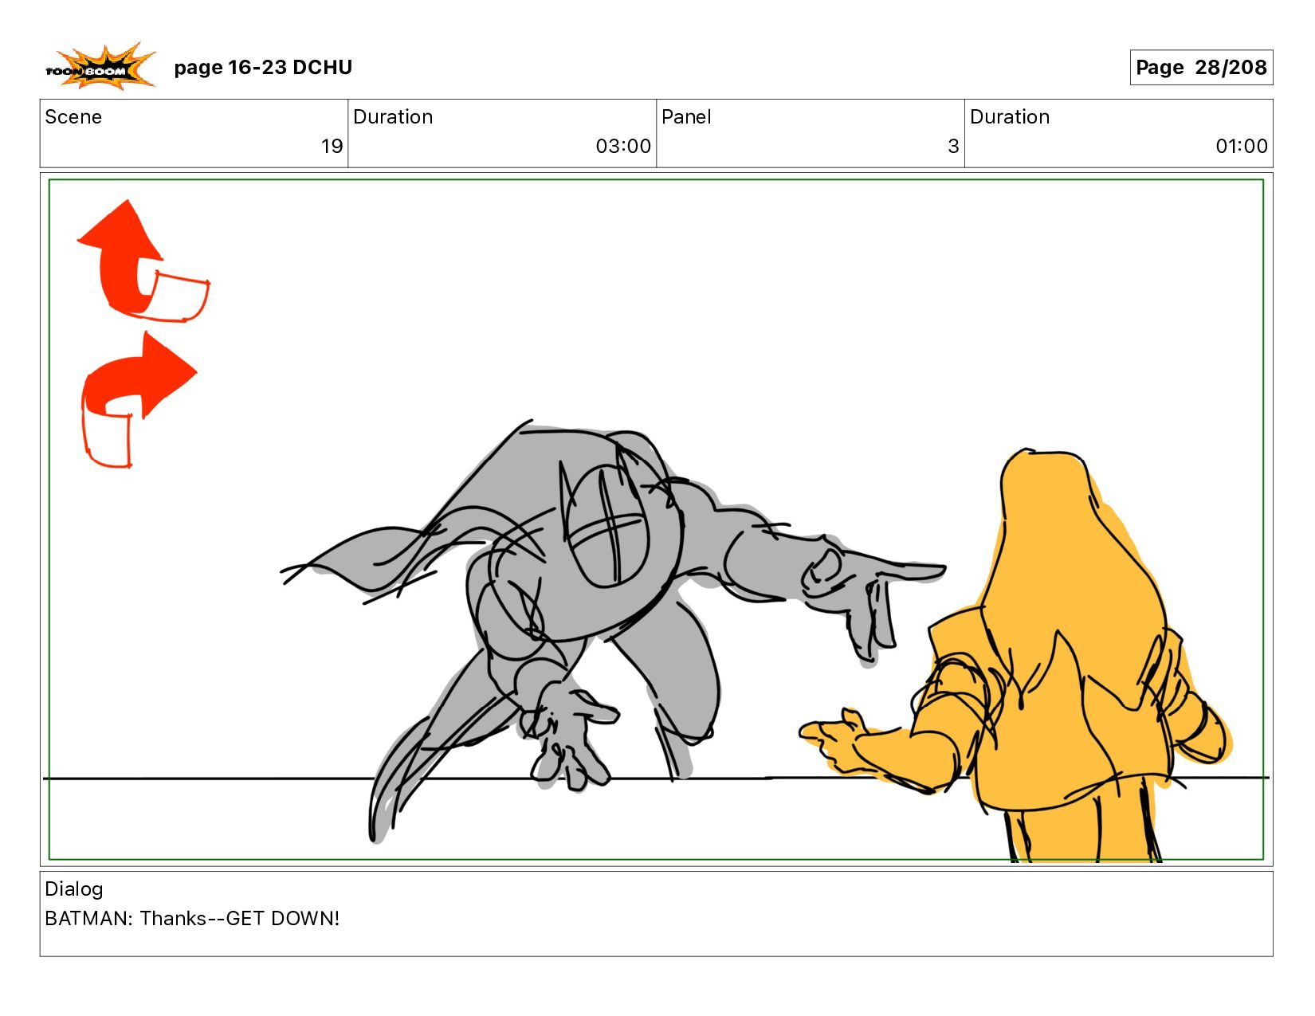Click the Toon Boom logo

[100, 66]
